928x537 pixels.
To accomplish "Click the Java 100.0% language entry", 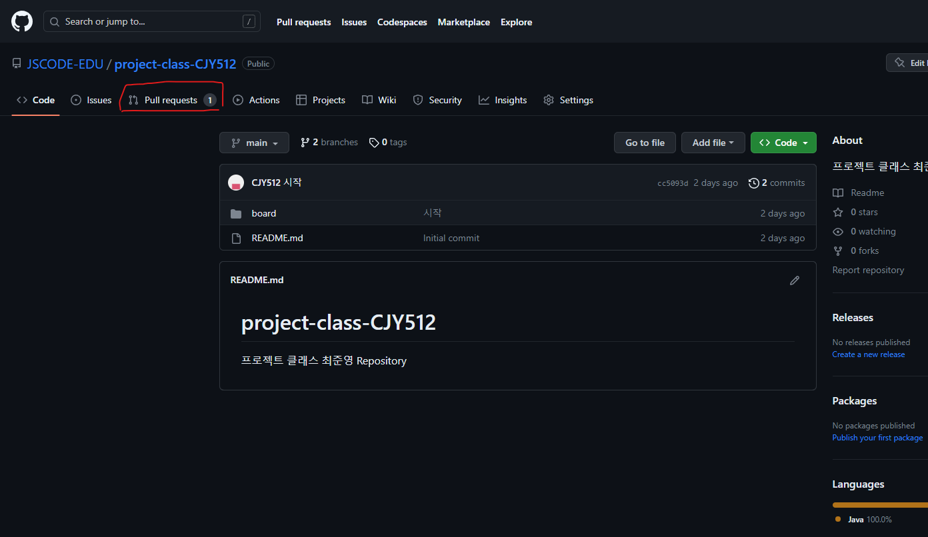I will point(863,519).
